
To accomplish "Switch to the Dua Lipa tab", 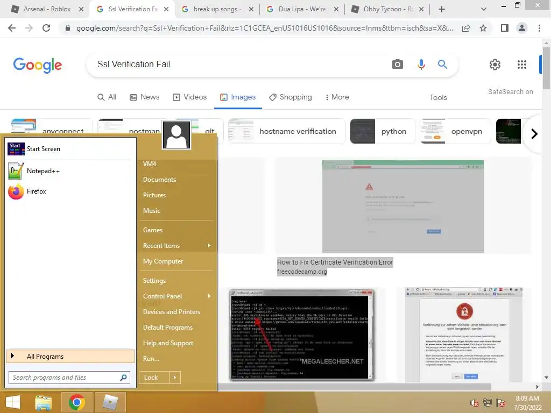I will tap(302, 9).
